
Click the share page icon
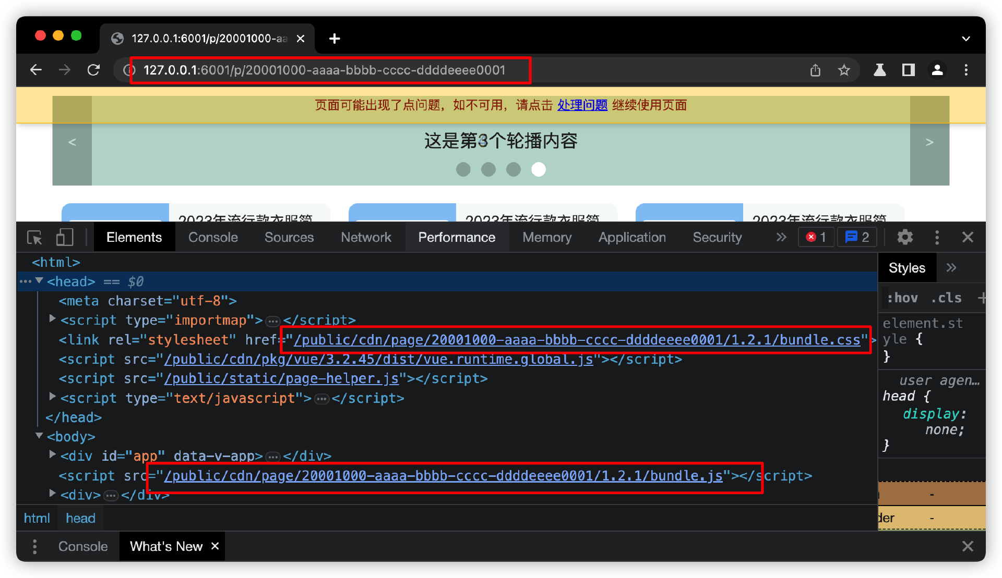[815, 70]
